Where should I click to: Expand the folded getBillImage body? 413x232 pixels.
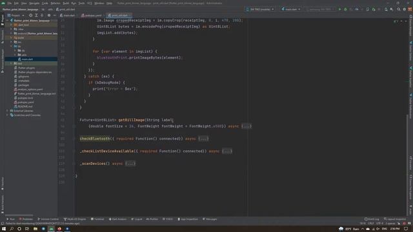[247, 126]
